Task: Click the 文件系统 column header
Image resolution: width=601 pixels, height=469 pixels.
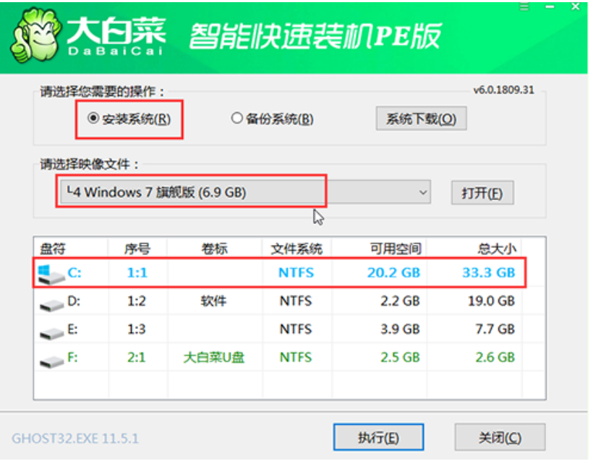Action: click(x=297, y=249)
